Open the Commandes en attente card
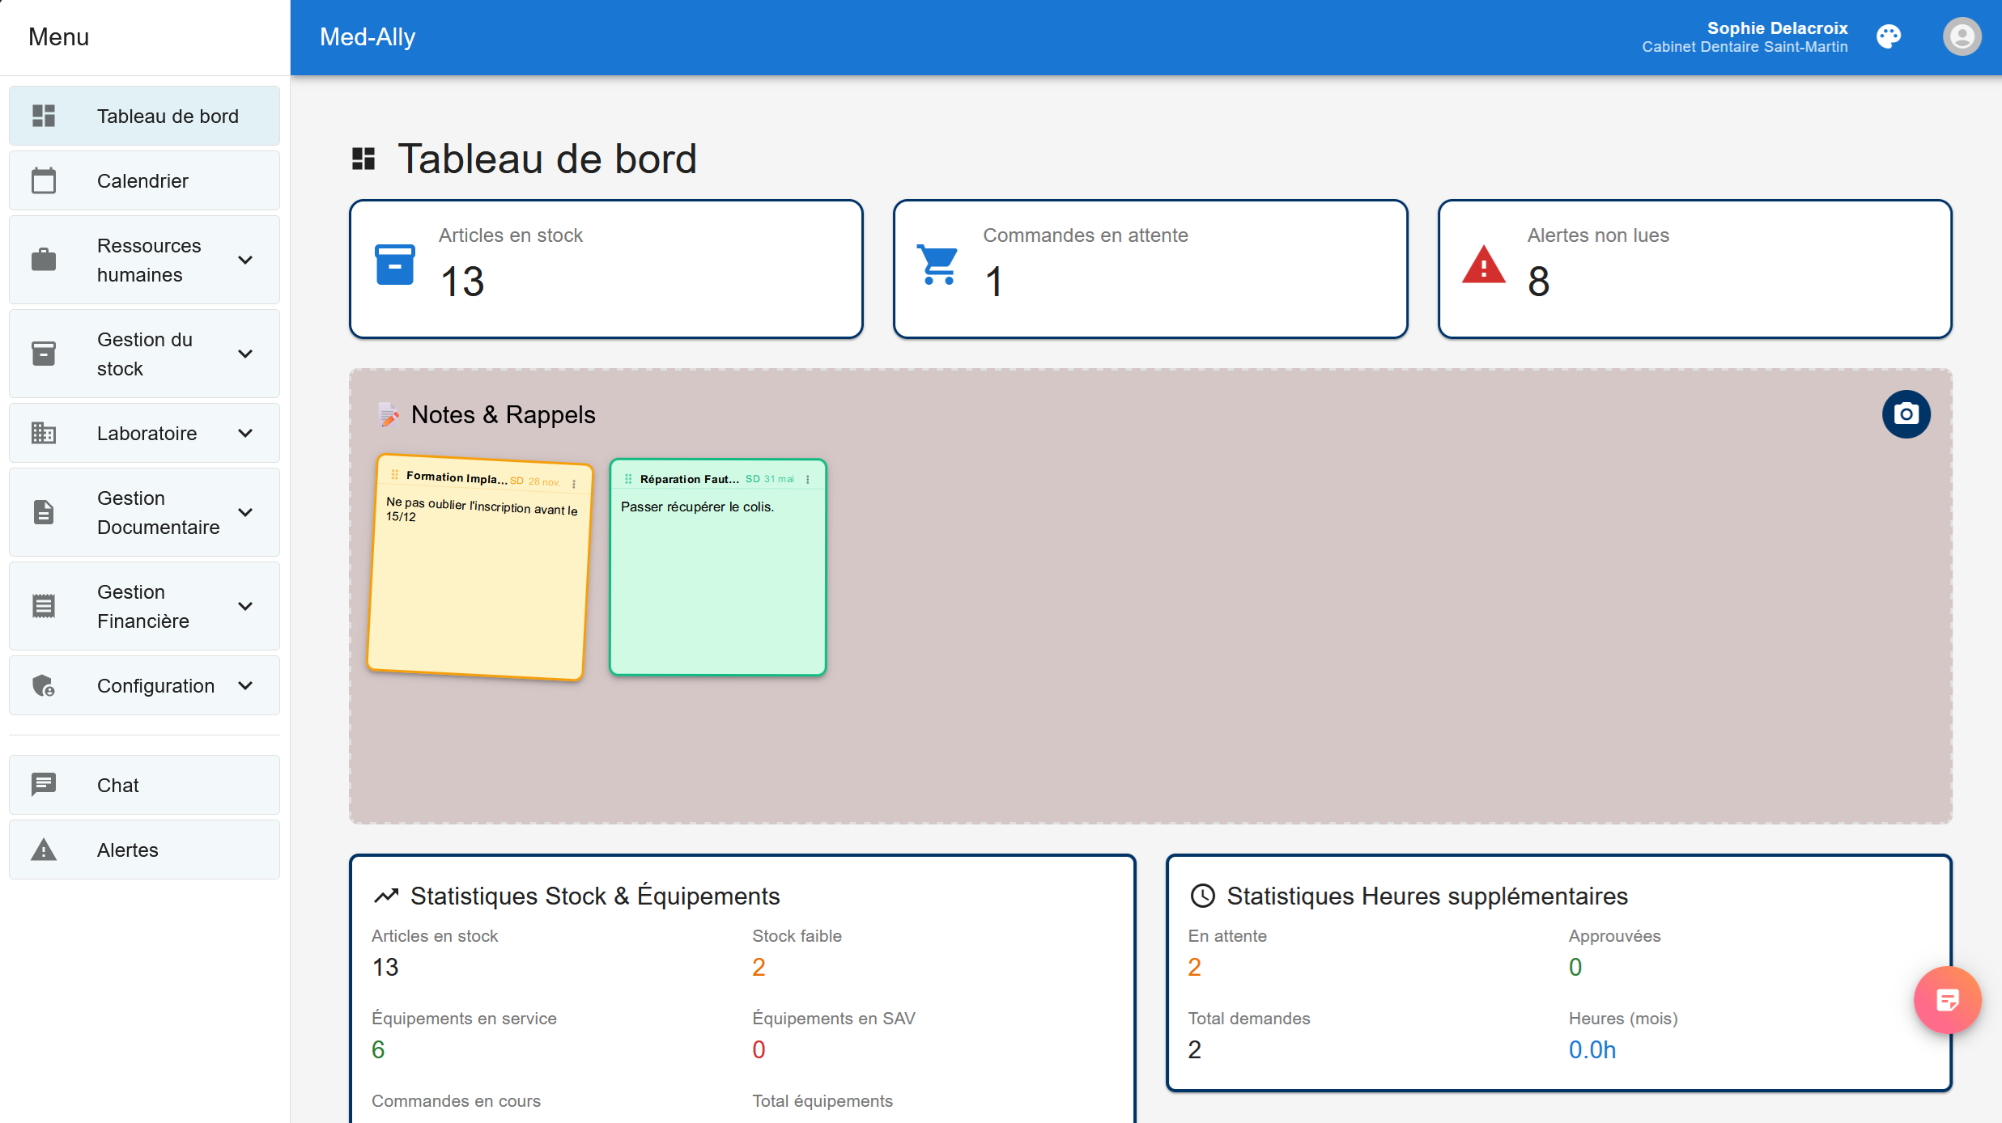 pos(1150,269)
